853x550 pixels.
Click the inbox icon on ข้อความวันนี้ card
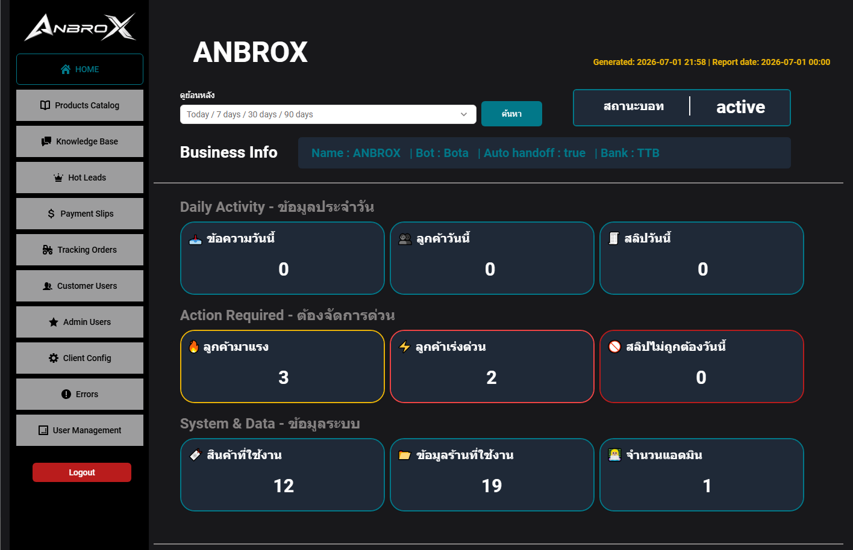196,239
